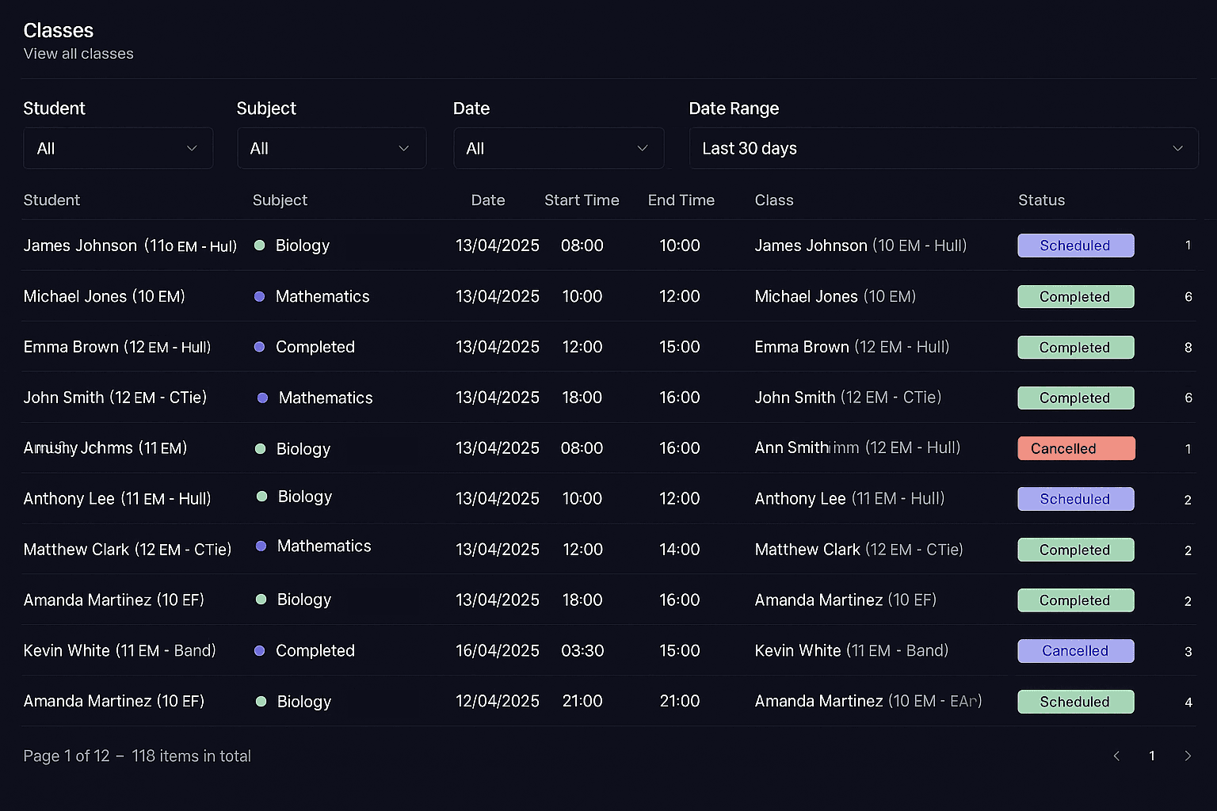Click Scheduled status badge for James Johnson
Viewport: 1217px width, 811px height.
click(1075, 246)
